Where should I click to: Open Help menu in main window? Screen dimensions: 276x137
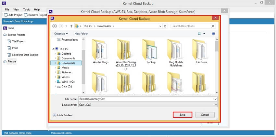37,9
